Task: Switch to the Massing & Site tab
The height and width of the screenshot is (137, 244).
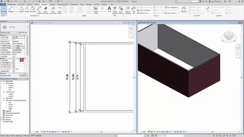Action: 63,5
